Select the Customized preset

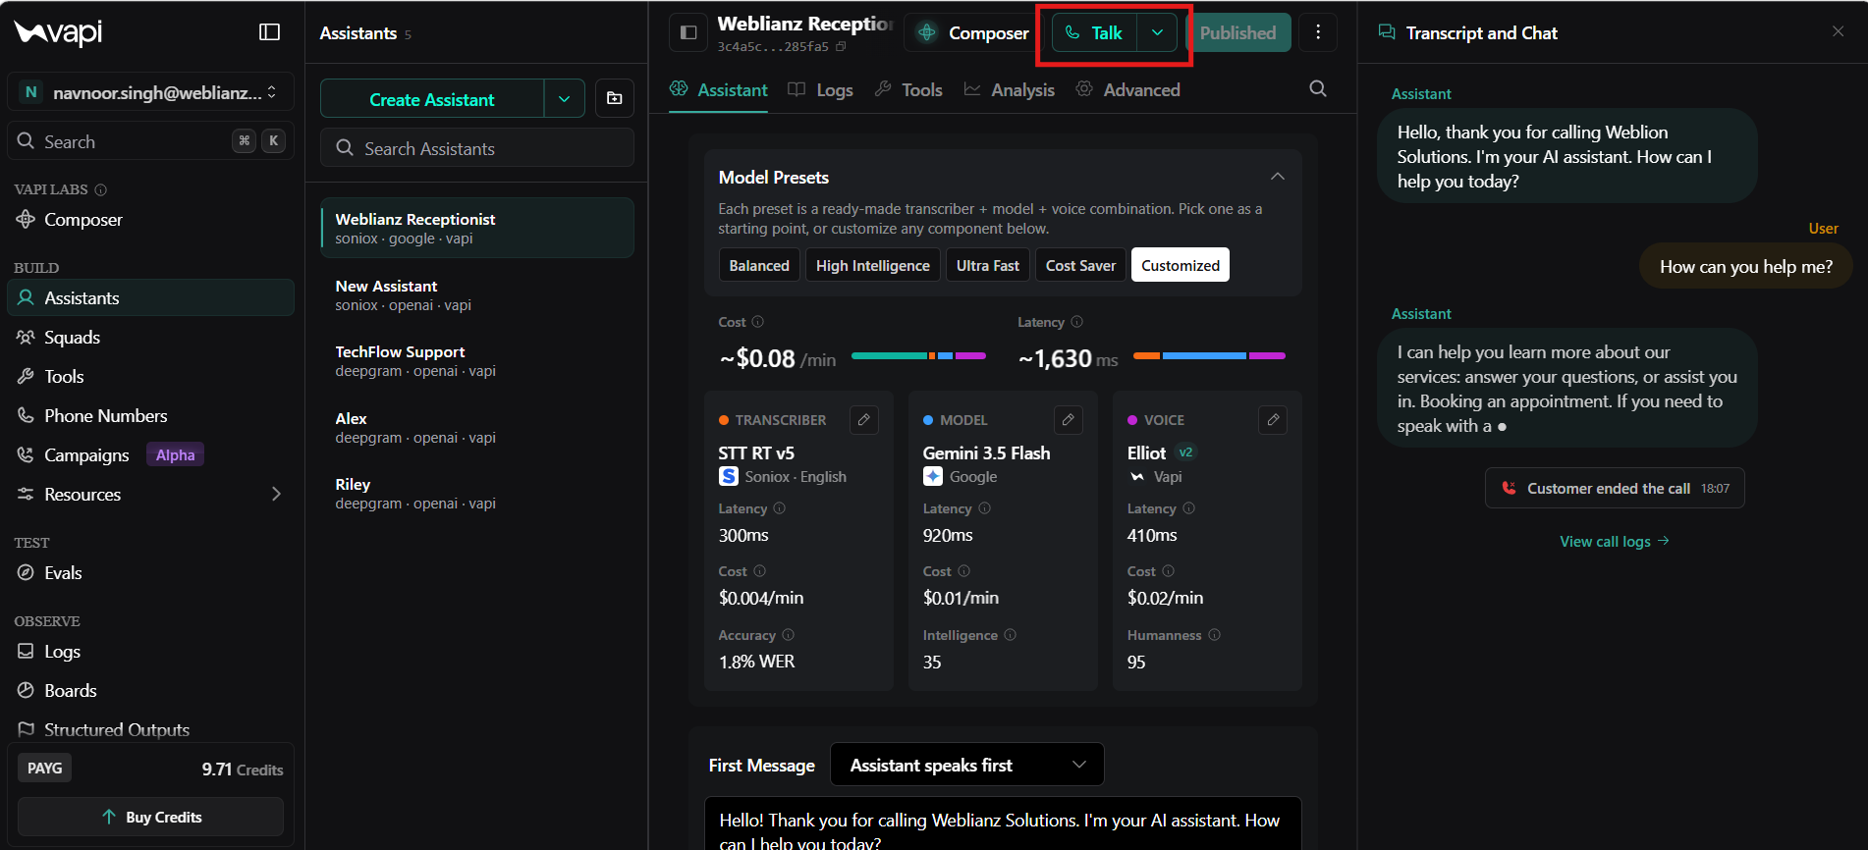click(1181, 265)
